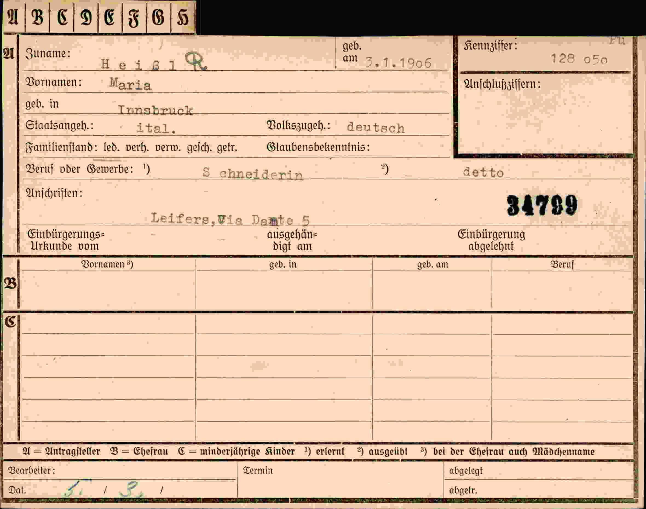Click the "abgetr." label

pyautogui.click(x=463, y=490)
